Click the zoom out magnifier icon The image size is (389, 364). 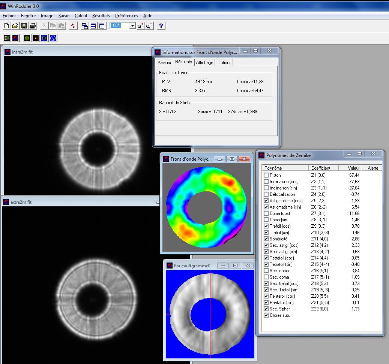pos(149,26)
